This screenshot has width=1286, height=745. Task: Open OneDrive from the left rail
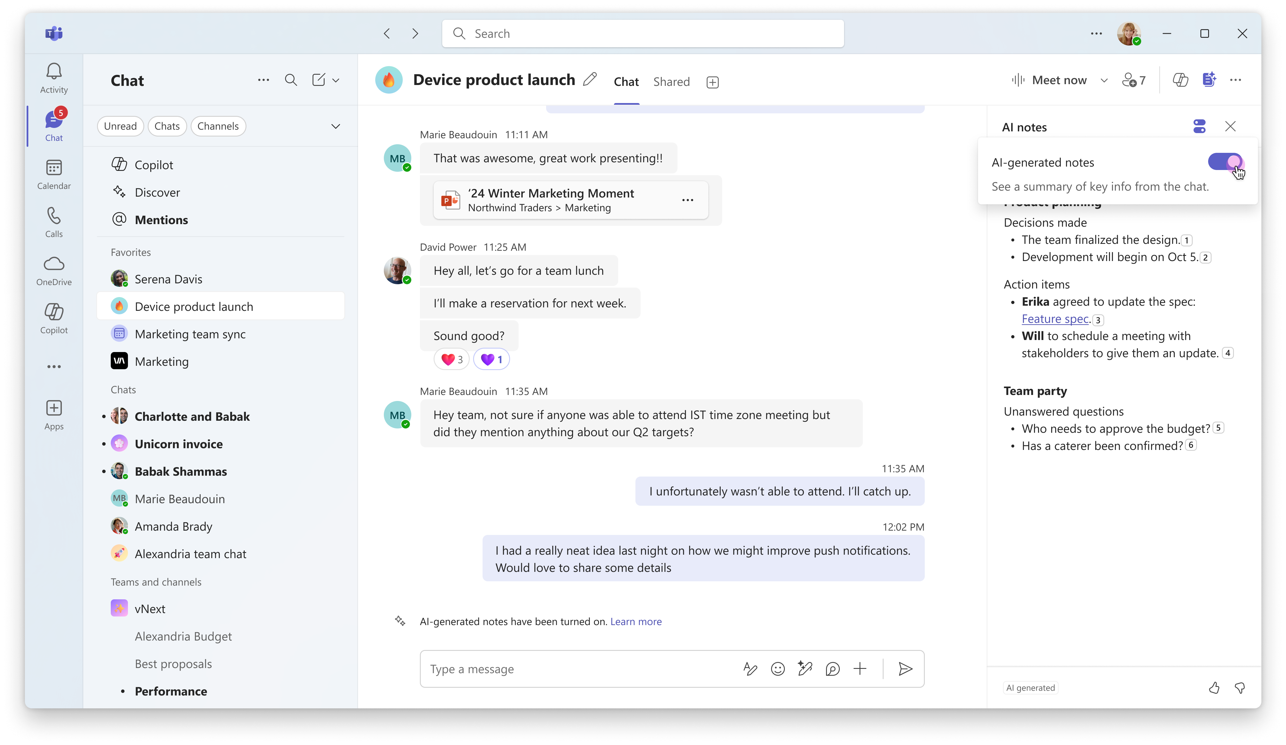coord(54,270)
